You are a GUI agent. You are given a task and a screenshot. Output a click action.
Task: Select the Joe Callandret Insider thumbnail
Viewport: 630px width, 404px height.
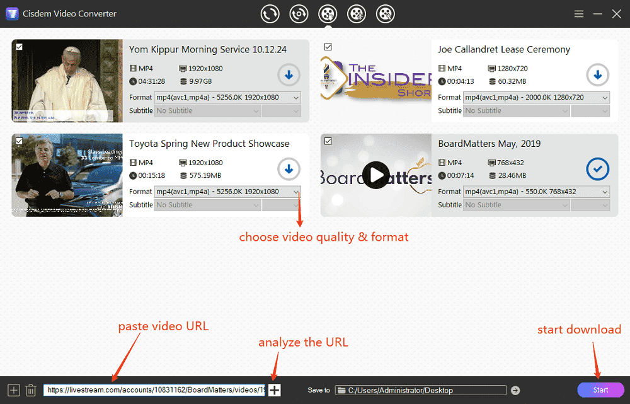coord(376,81)
